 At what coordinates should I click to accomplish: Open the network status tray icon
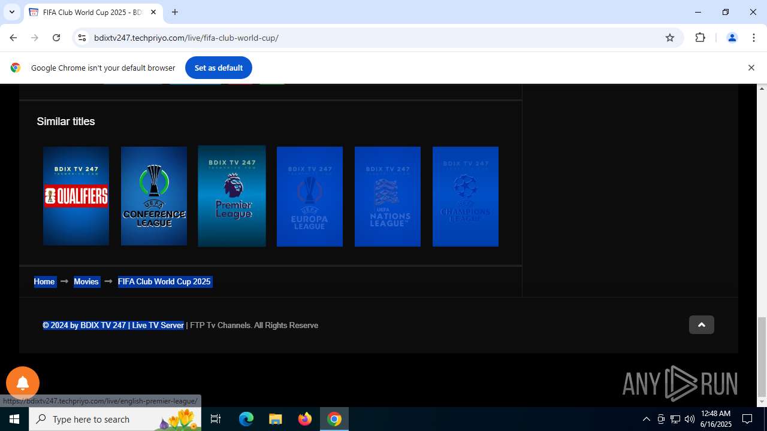tap(675, 419)
